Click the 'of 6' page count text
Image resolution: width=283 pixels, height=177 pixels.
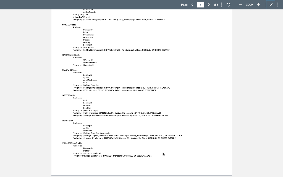coord(216,4)
